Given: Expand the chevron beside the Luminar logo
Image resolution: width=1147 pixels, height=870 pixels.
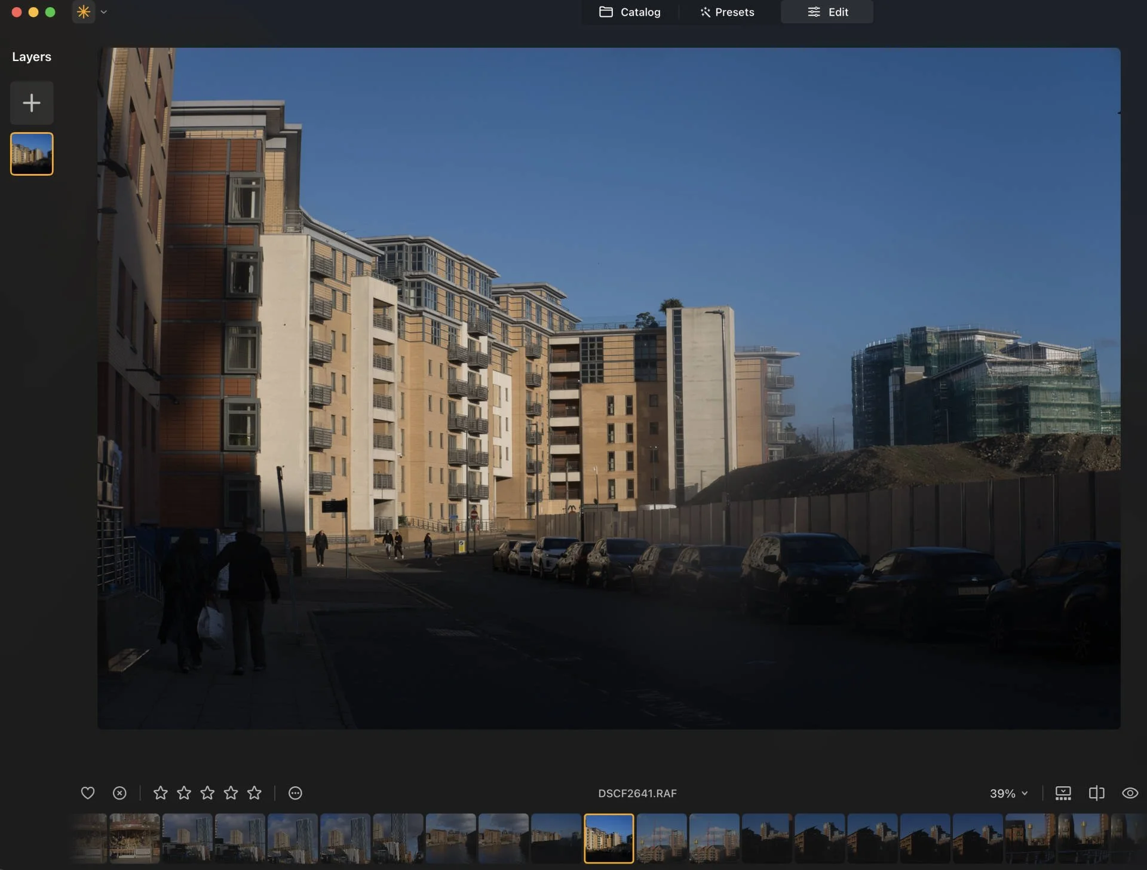Looking at the screenshot, I should coord(104,12).
